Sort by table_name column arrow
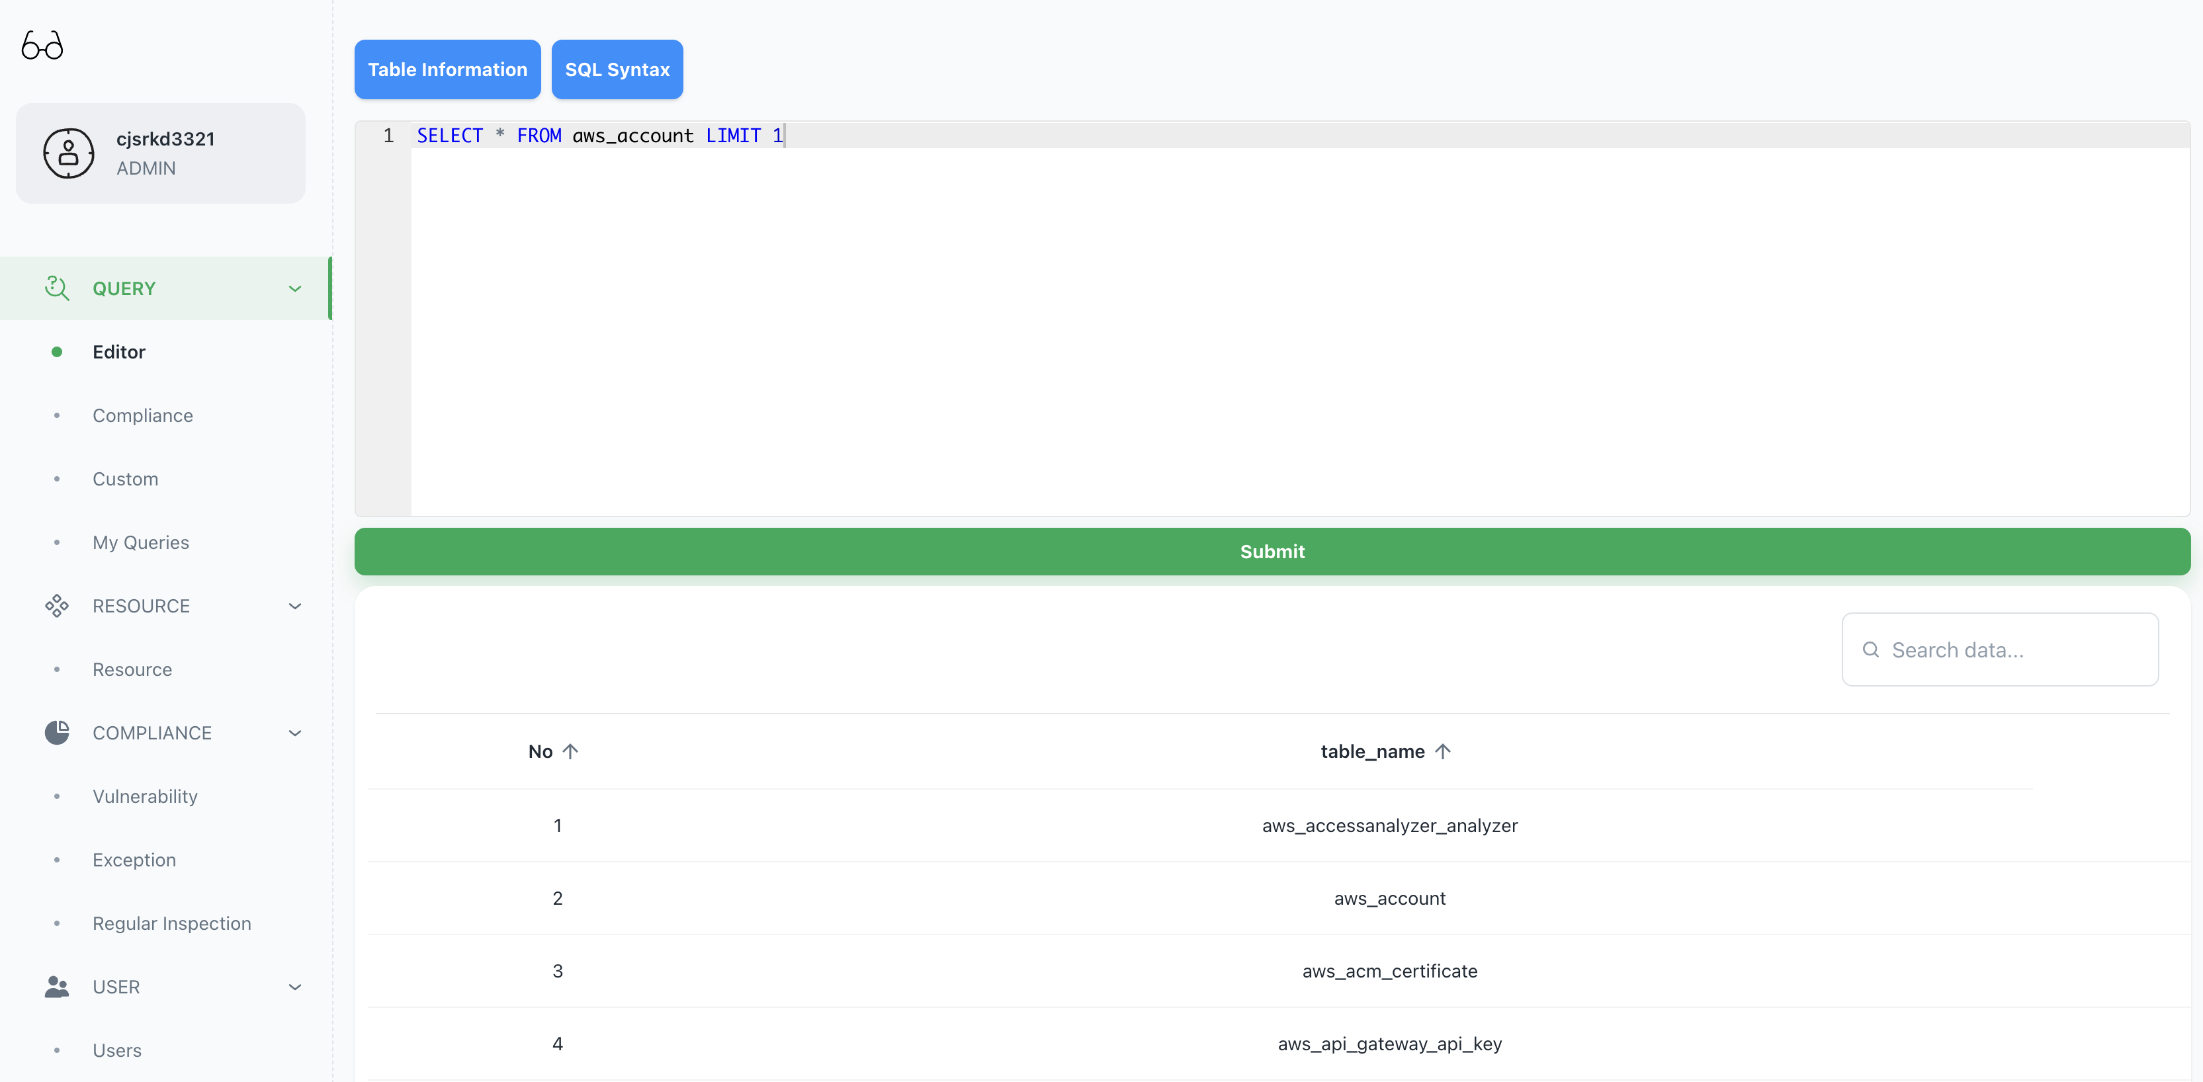This screenshot has width=2203, height=1082. click(x=1443, y=751)
